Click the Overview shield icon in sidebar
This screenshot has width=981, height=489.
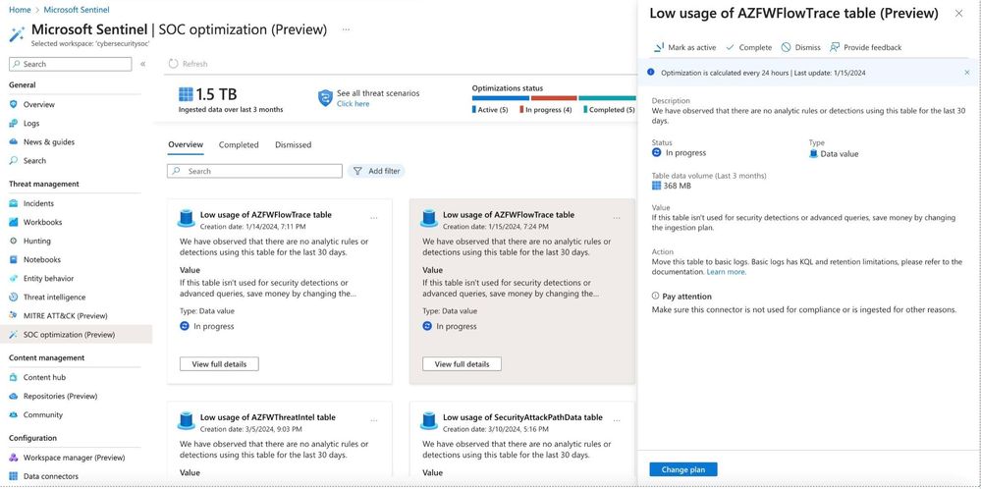(x=13, y=104)
